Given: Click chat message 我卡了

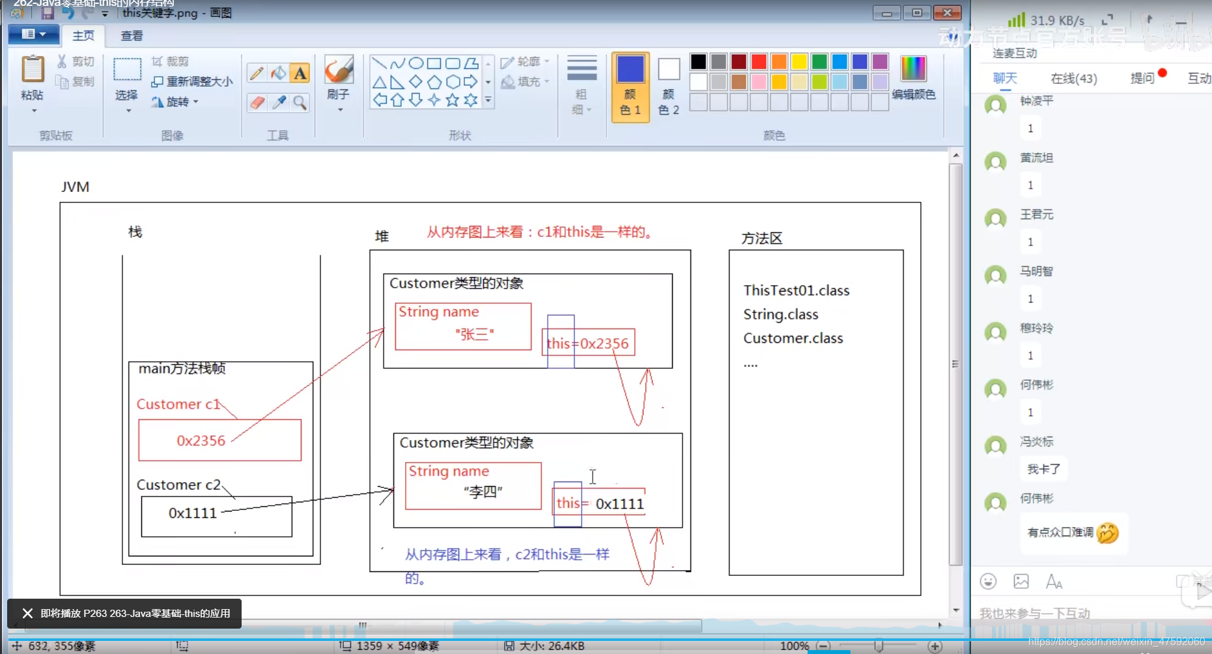Looking at the screenshot, I should 1044,469.
